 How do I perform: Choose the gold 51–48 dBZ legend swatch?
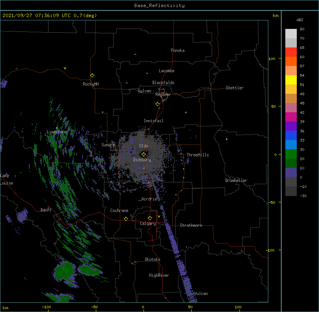[291, 89]
